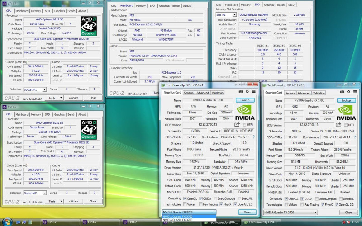Toggle CUDA checkbox in GPU-Z x16 1.1 window
Image resolution: width=362 pixels, height=226 pixels.
(x=201, y=198)
